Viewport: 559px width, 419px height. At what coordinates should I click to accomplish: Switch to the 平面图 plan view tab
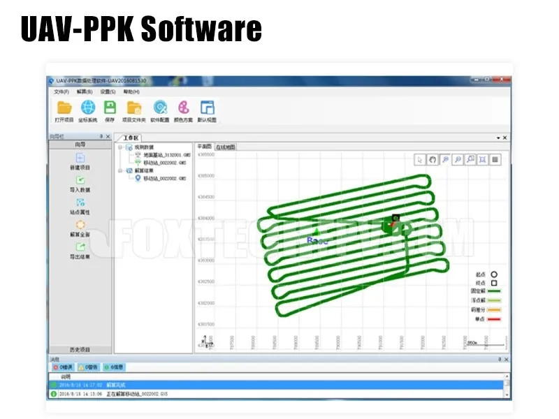(x=205, y=147)
